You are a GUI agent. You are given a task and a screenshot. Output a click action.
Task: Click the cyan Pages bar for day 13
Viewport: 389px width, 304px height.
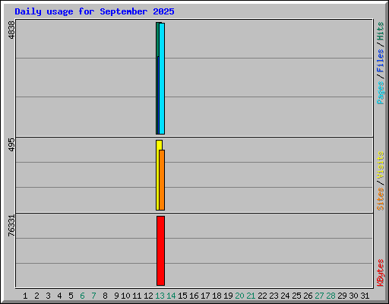tap(162, 78)
